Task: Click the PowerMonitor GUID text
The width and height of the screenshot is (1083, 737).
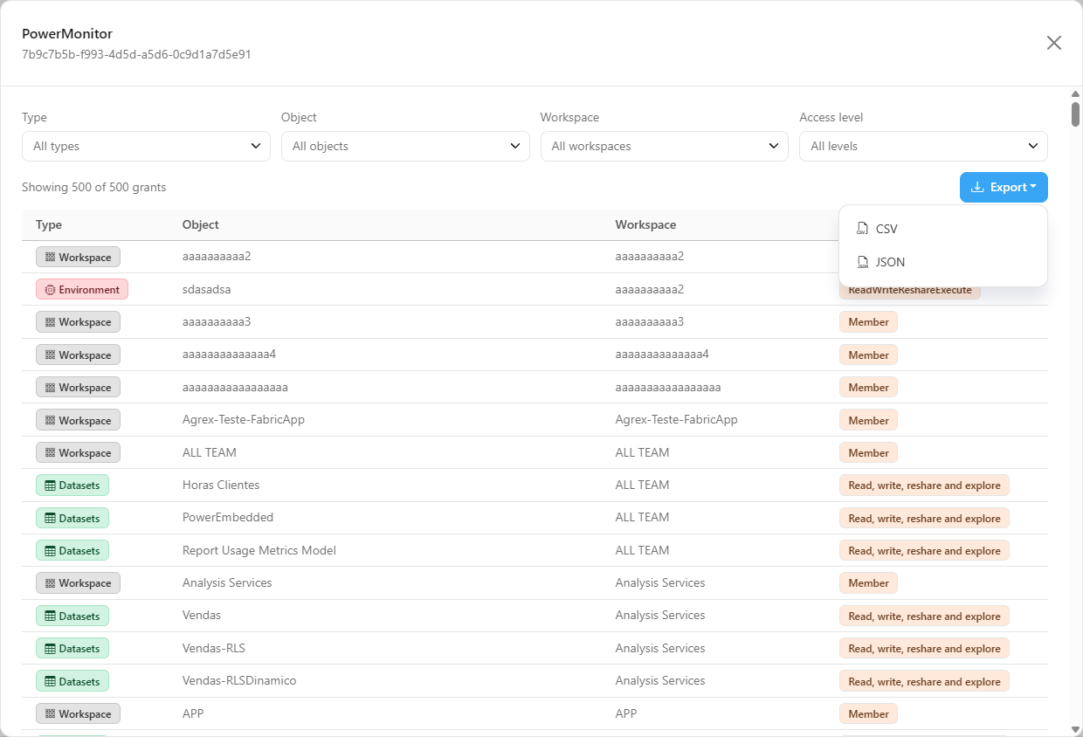Action: (x=136, y=54)
